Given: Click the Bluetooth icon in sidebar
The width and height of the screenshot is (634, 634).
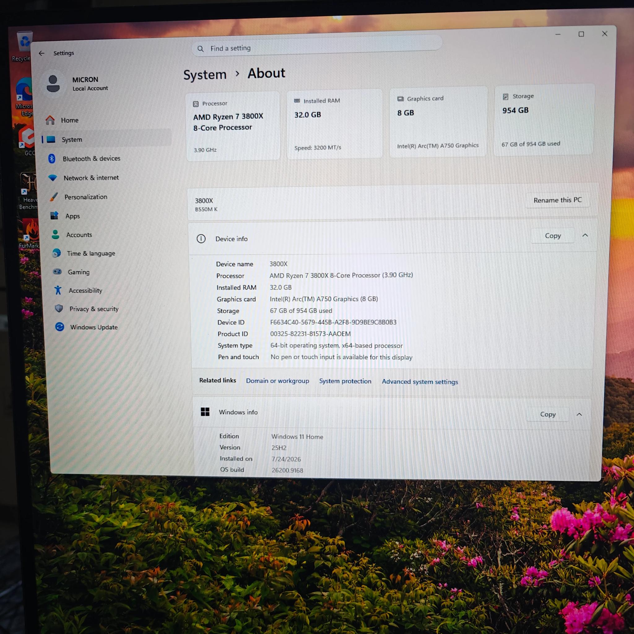Looking at the screenshot, I should tap(51, 159).
